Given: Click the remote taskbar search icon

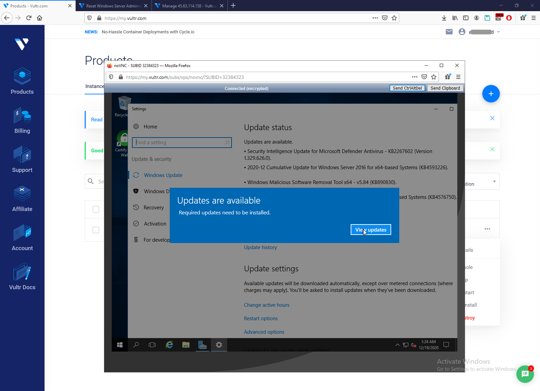Looking at the screenshot, I should [136, 345].
